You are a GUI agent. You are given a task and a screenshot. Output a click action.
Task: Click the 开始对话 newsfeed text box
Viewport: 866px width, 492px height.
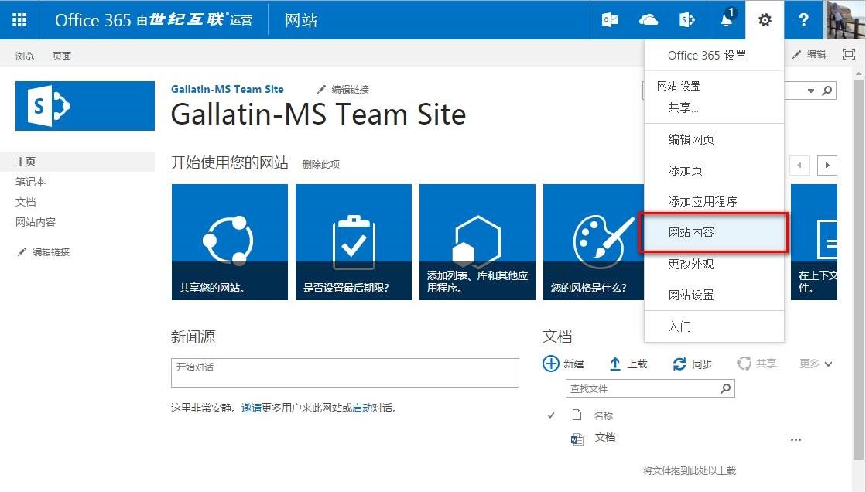point(344,373)
